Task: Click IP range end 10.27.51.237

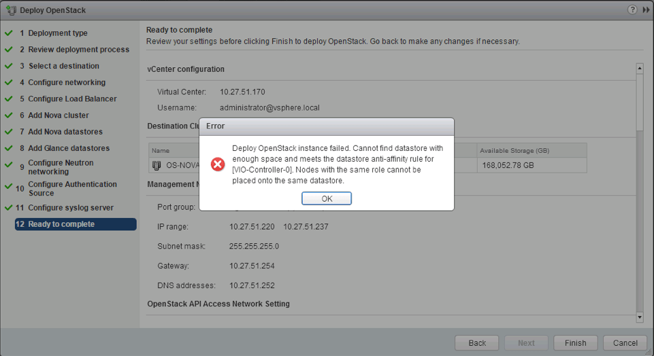Action: tap(306, 227)
